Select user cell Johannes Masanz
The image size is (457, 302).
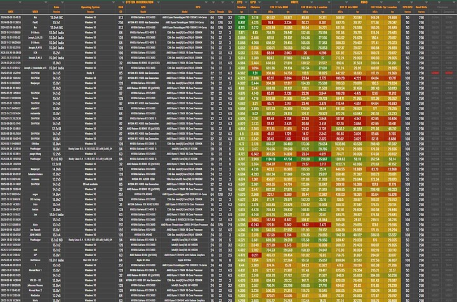pos(36,285)
